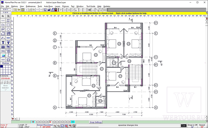208x128 pixels.
Task: Open the Updates menu
Action: click(x=107, y=6)
